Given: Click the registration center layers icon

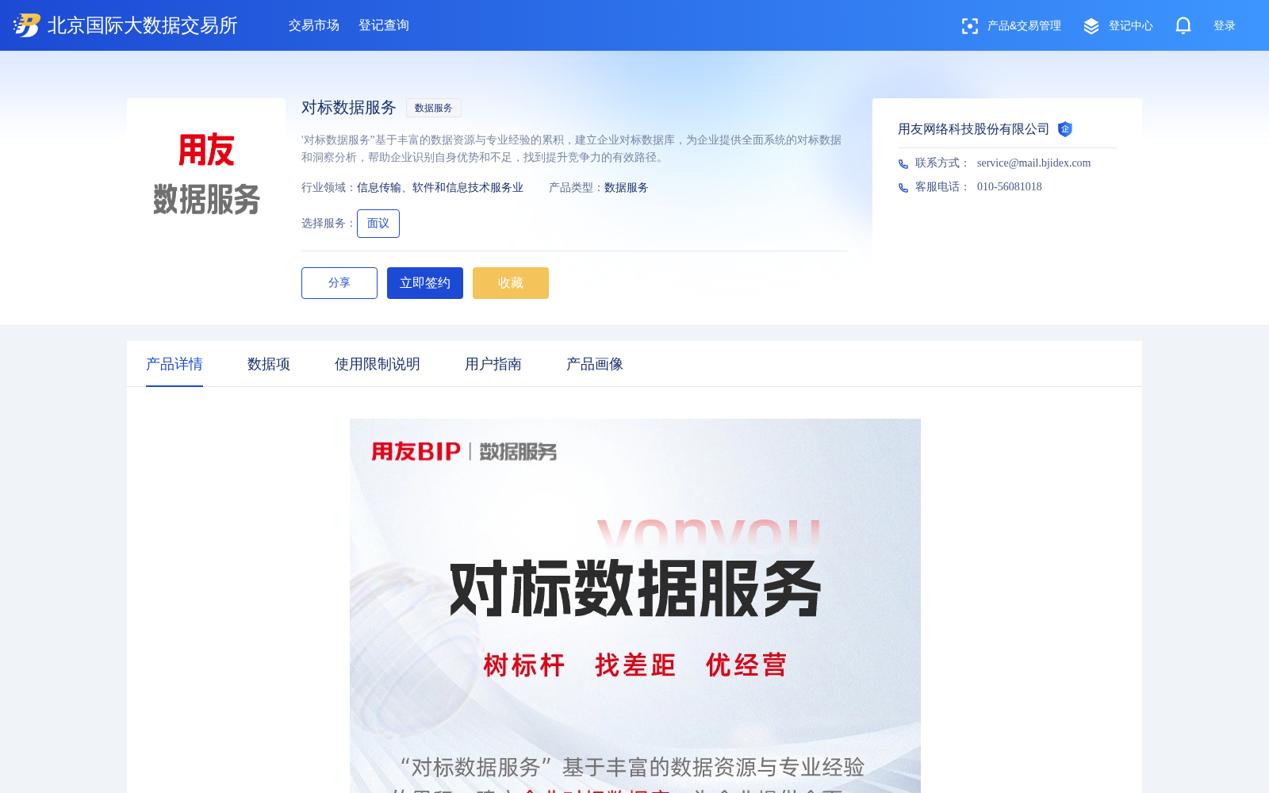Looking at the screenshot, I should [x=1091, y=26].
